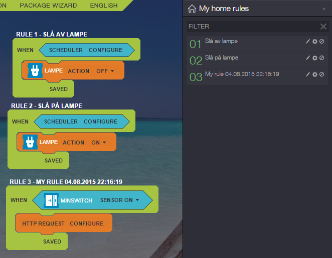The height and width of the screenshot is (258, 332).
Task: Click the home icon beside My home rules
Action: 192,8
